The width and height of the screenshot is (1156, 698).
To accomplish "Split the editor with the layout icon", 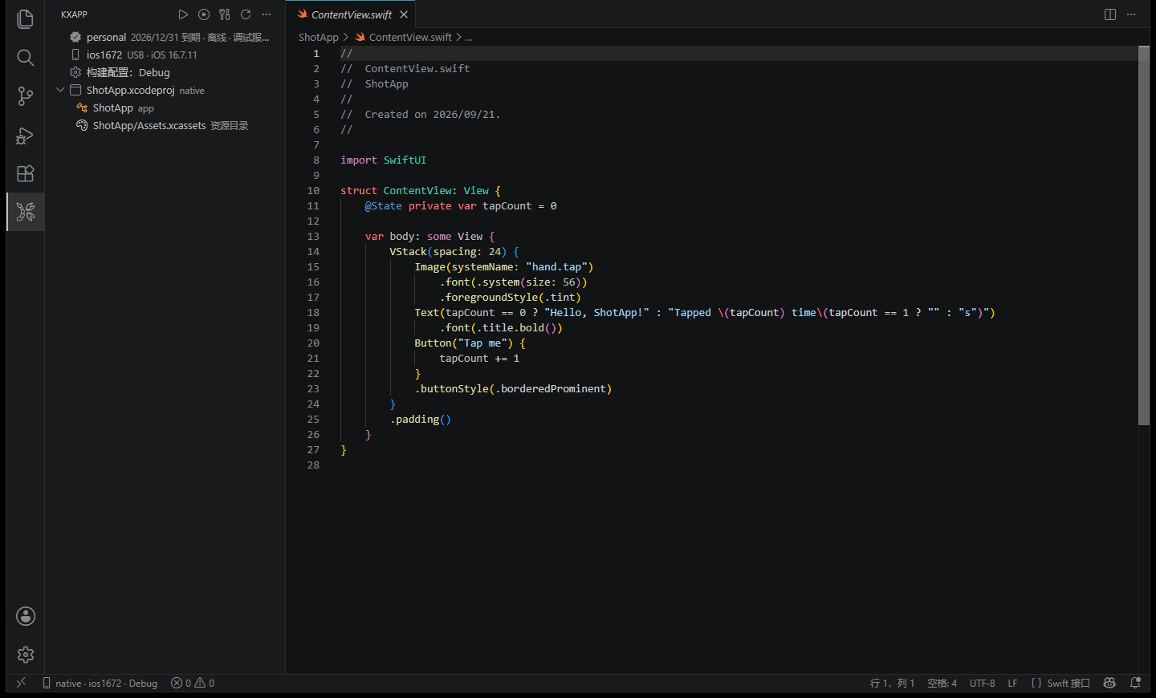I will coord(1110,14).
